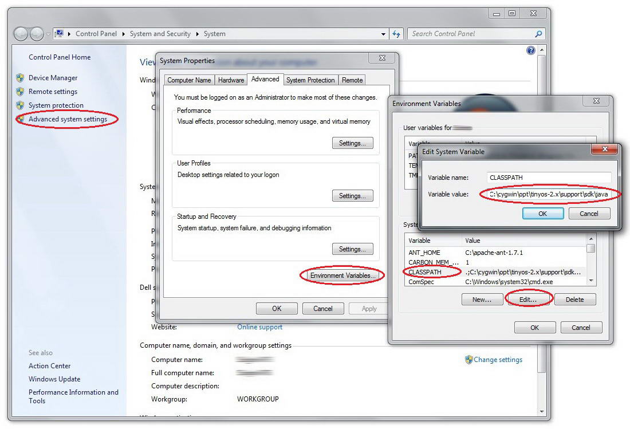Click the shield icon beside Device Manager
630x429 pixels.
point(20,78)
